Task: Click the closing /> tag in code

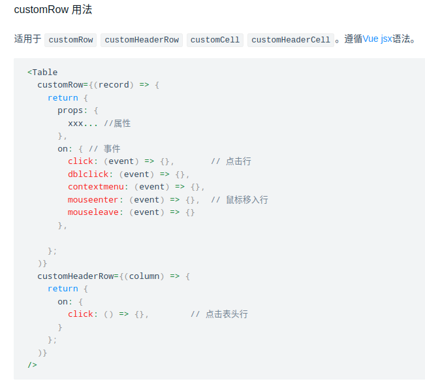Action: click(x=33, y=365)
